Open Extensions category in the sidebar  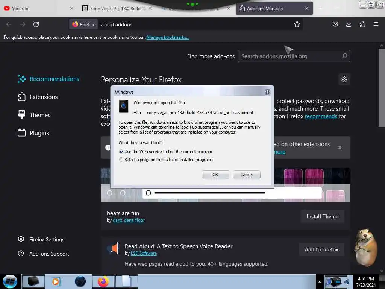point(38,97)
